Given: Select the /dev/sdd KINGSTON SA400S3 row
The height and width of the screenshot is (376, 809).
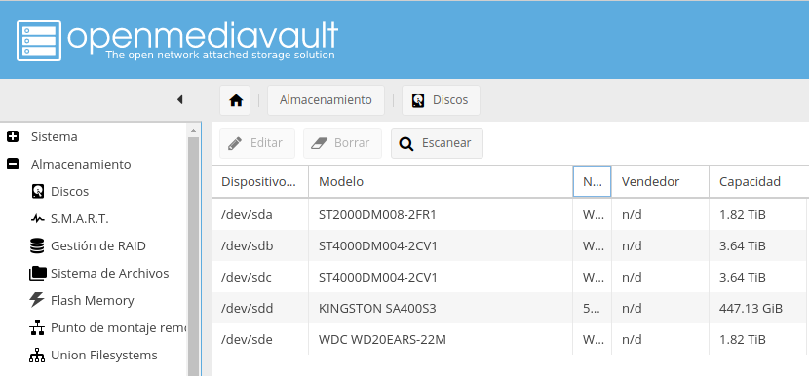Looking at the screenshot, I should 510,309.
